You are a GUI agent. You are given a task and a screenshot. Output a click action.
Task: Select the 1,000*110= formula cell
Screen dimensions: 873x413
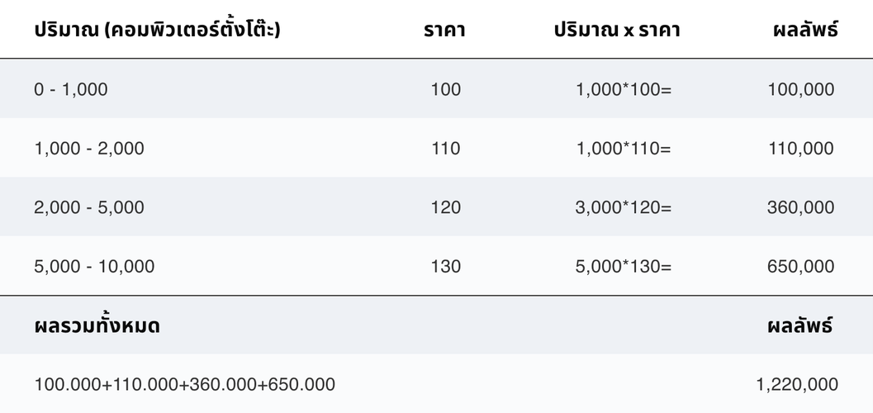point(624,149)
